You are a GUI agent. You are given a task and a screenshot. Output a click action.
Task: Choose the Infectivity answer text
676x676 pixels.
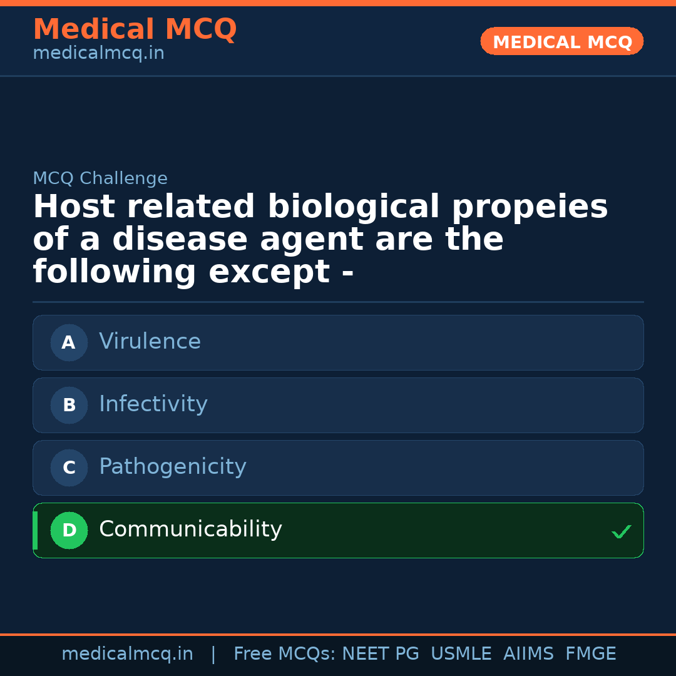point(153,404)
